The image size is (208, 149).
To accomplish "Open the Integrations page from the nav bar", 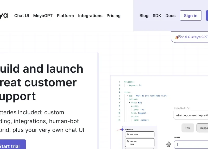I will pyautogui.click(x=90, y=16).
